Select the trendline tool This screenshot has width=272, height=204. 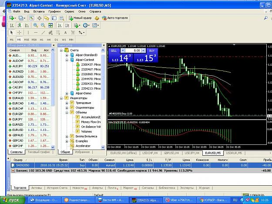43,33
